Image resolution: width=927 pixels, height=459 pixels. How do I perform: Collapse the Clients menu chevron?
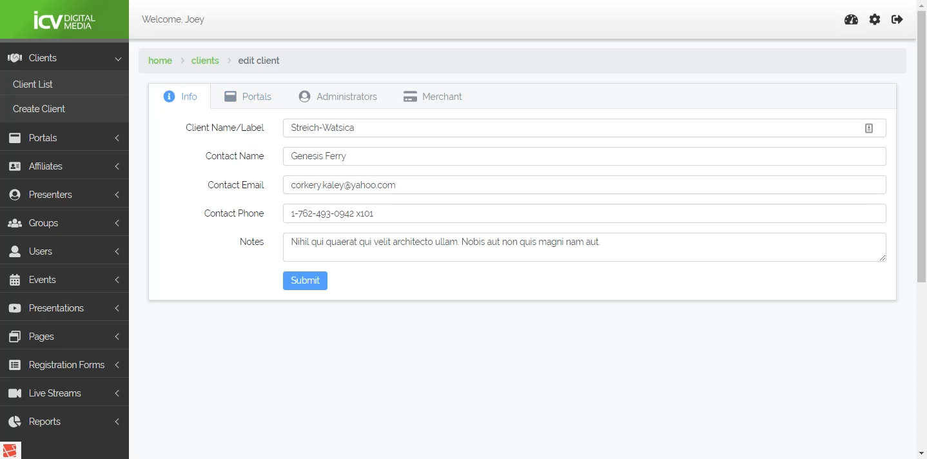pyautogui.click(x=118, y=59)
